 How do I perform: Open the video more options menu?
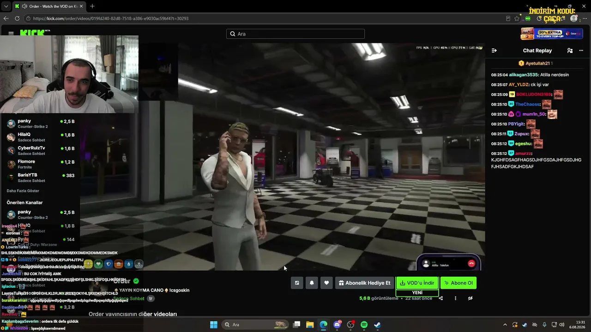point(455,298)
